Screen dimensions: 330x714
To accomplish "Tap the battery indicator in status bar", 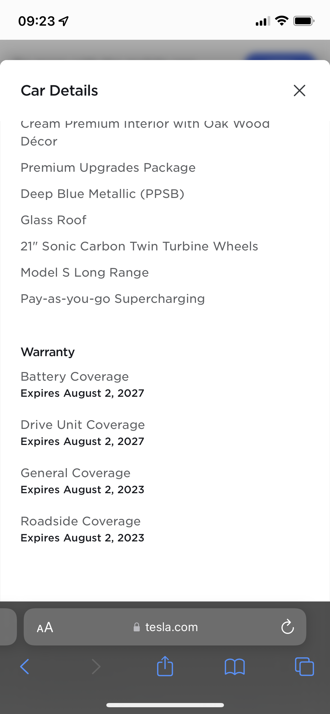I will 304,21.
